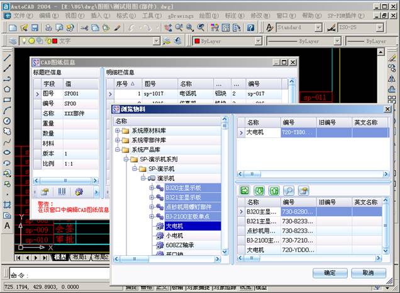Expand the 系统零部件库 tree node

[118, 140]
